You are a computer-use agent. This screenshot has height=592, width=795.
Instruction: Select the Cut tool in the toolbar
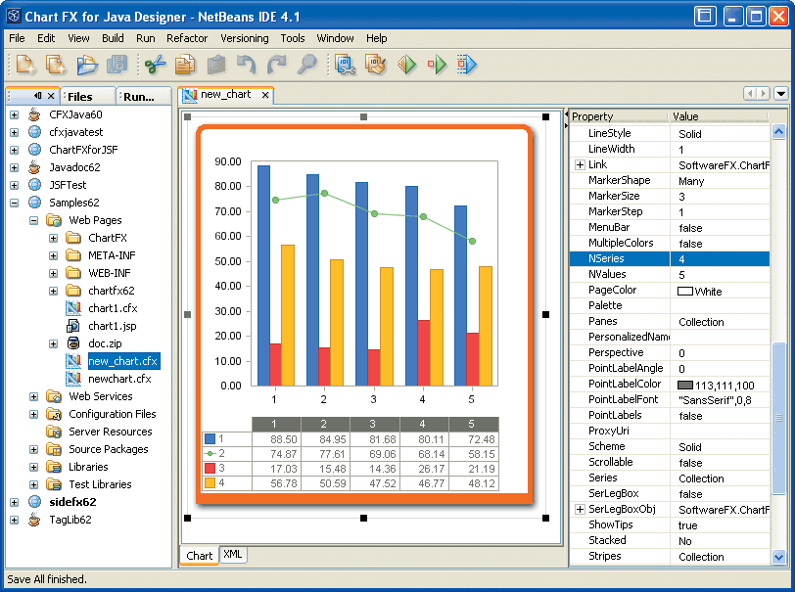154,64
